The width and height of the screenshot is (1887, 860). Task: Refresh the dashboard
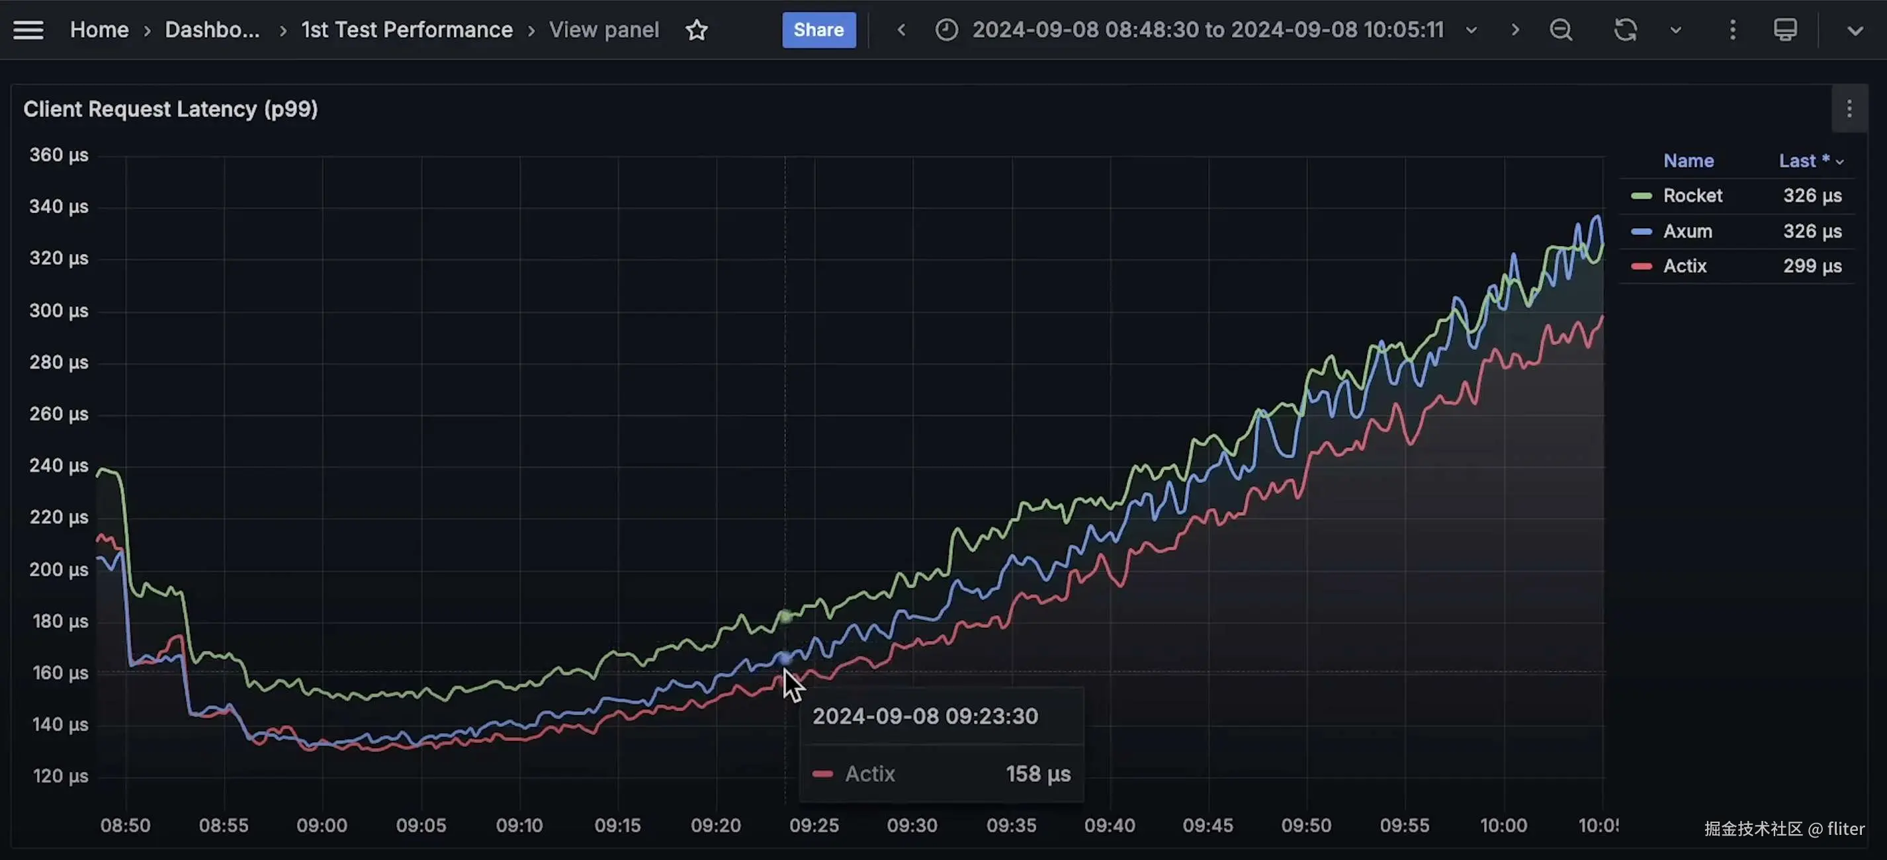coord(1625,30)
